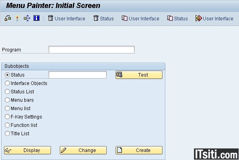Select the Status radio button

(x=8, y=75)
